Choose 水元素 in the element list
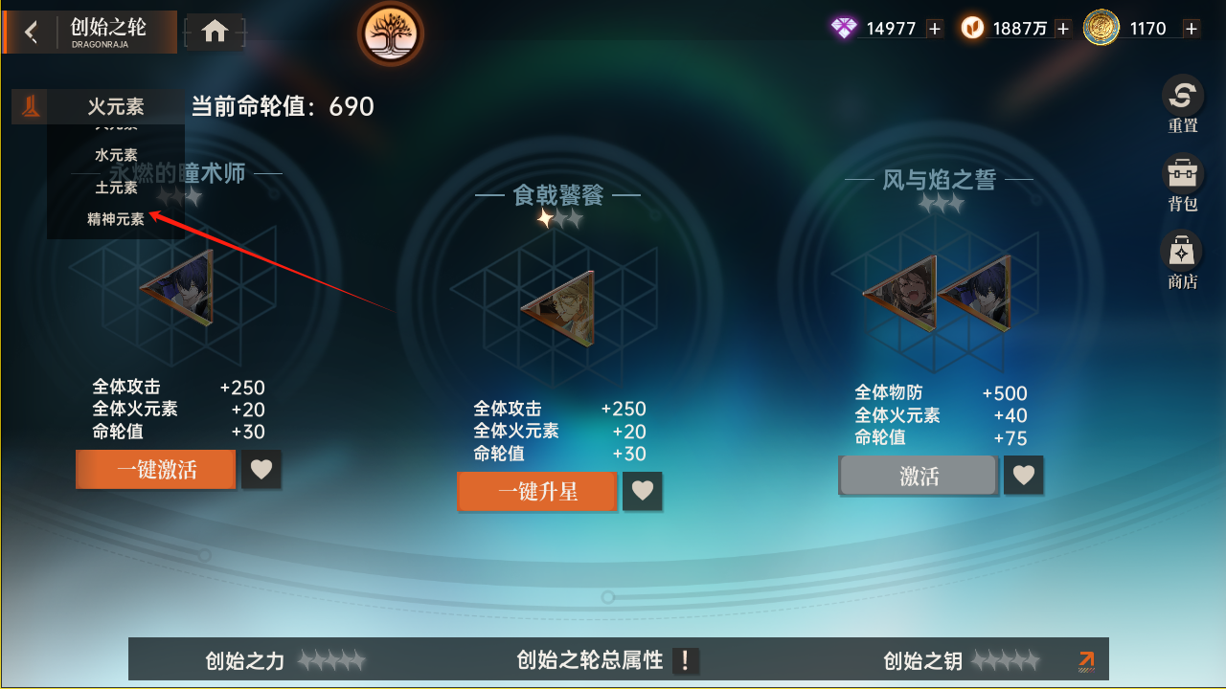 tap(116, 155)
